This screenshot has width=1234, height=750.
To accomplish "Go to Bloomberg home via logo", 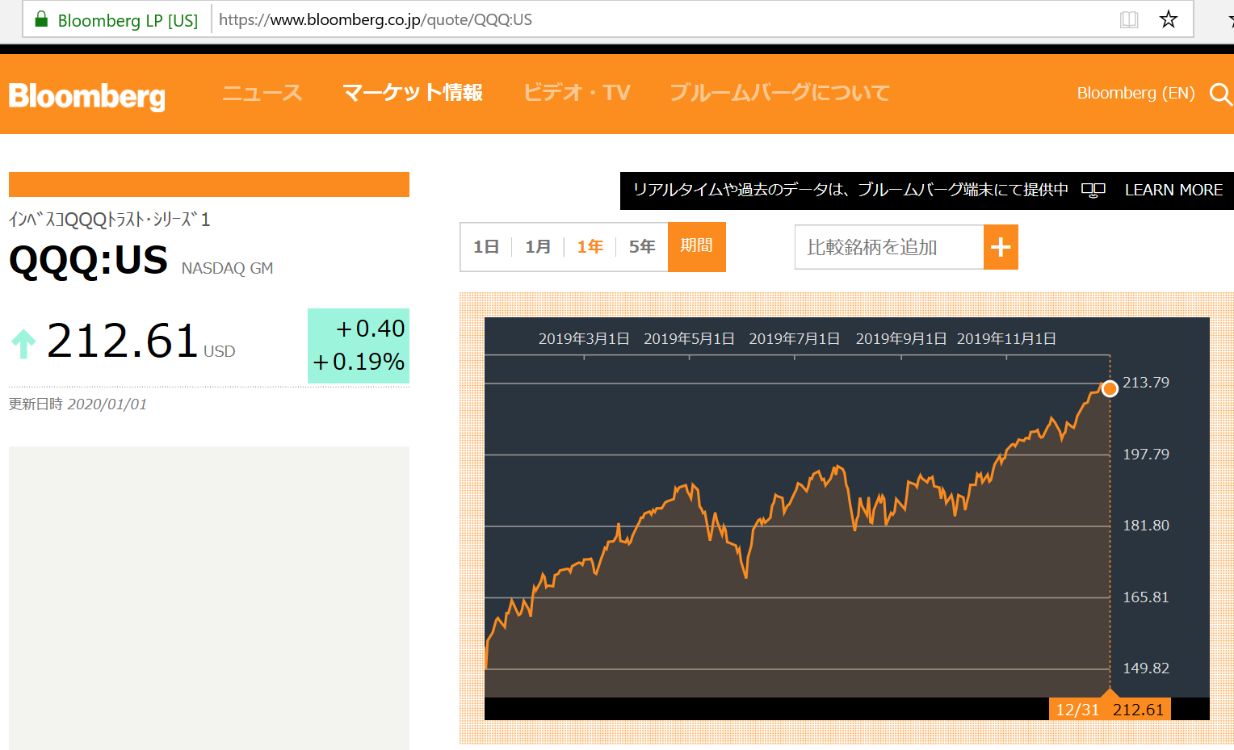I will [x=86, y=95].
